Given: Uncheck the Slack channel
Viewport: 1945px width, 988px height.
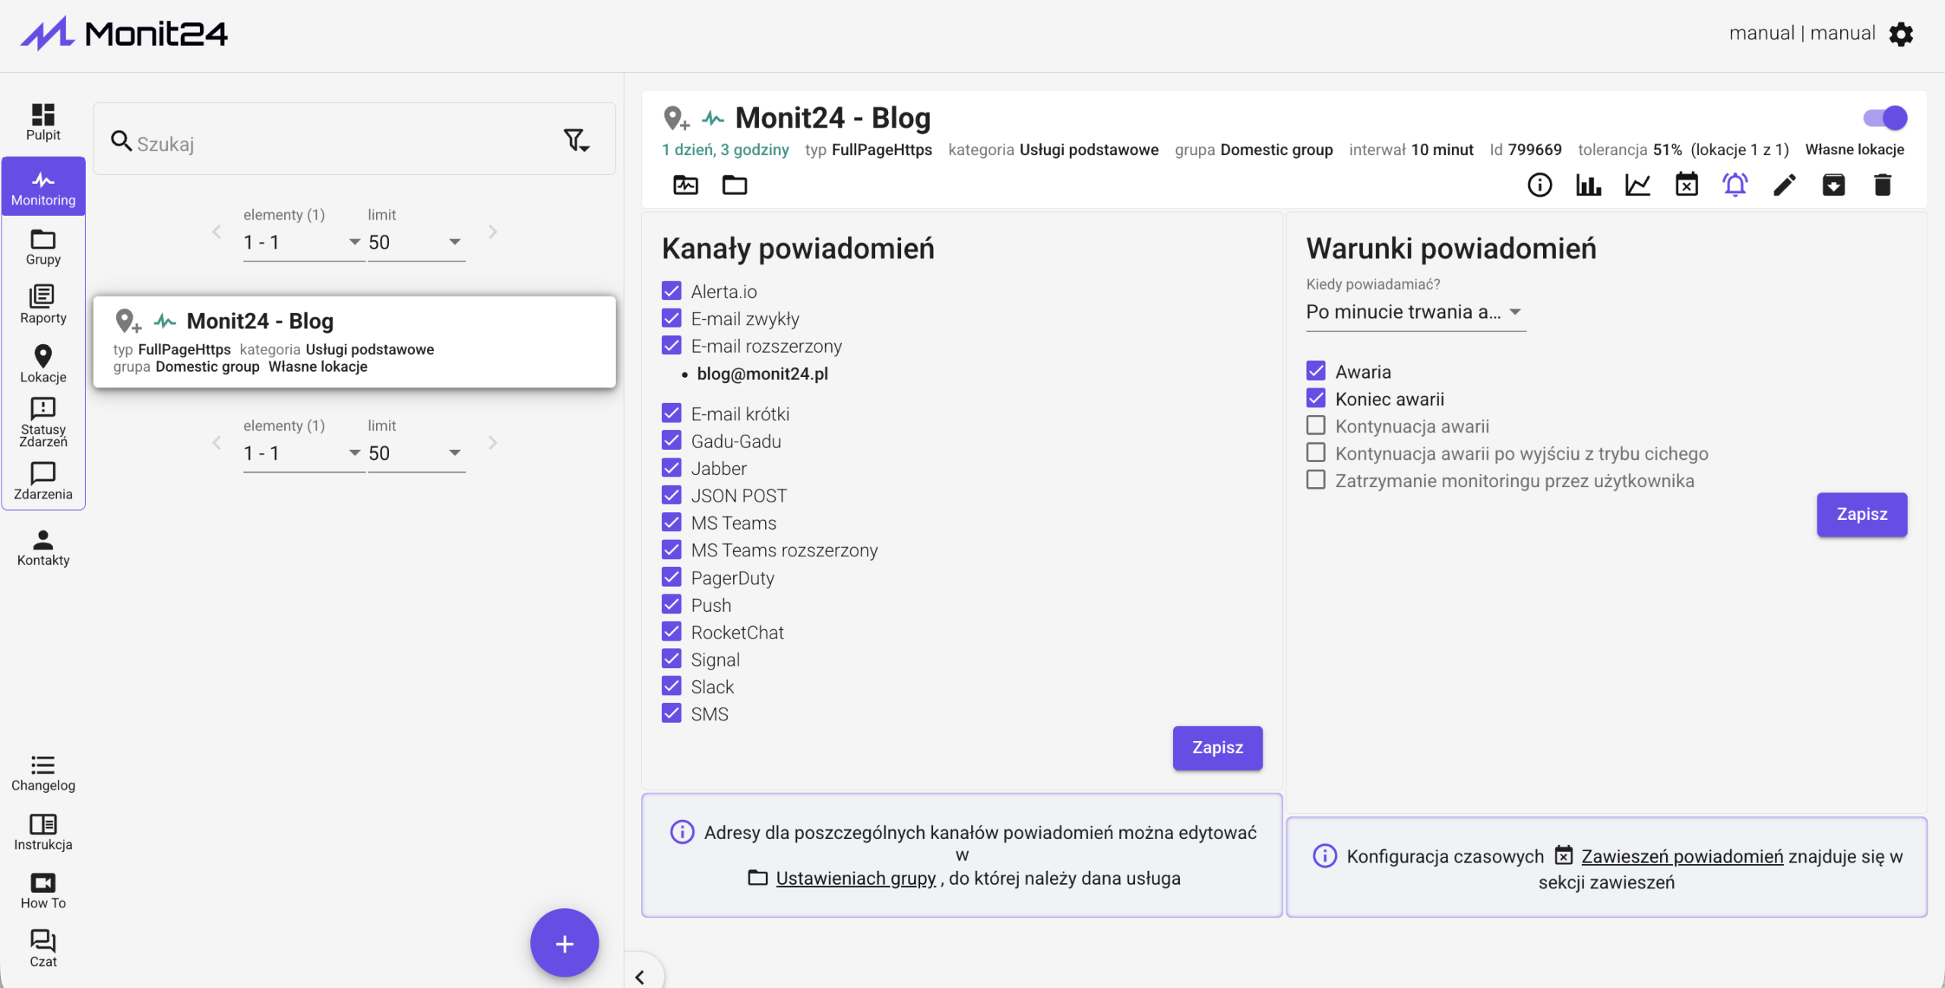Looking at the screenshot, I should tap(672, 686).
